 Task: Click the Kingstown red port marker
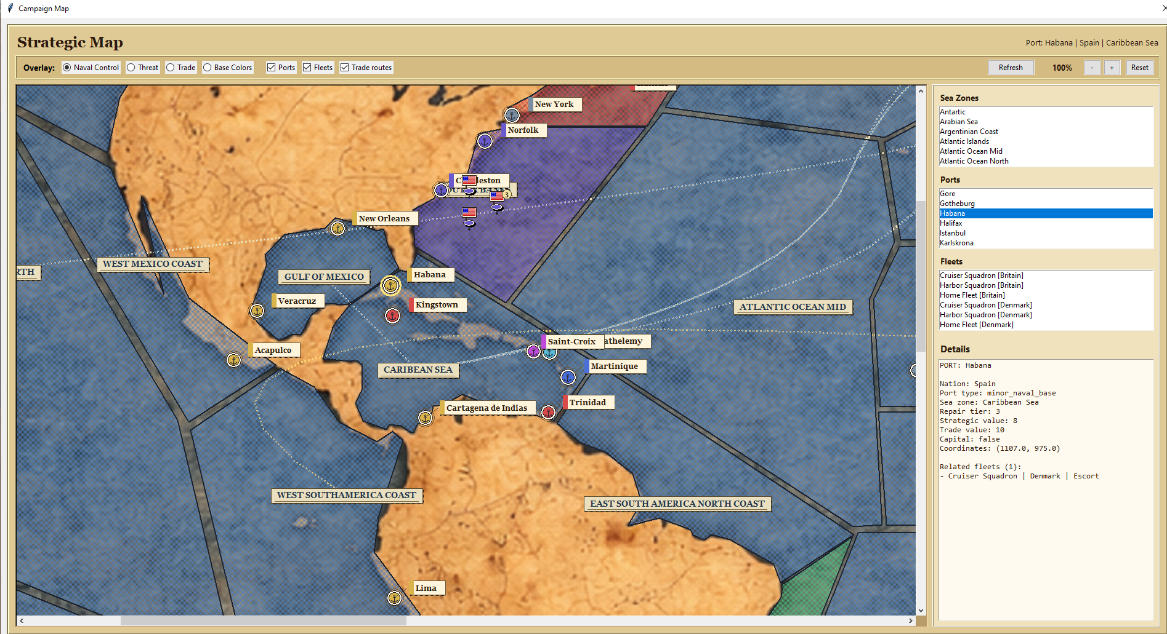click(x=392, y=315)
